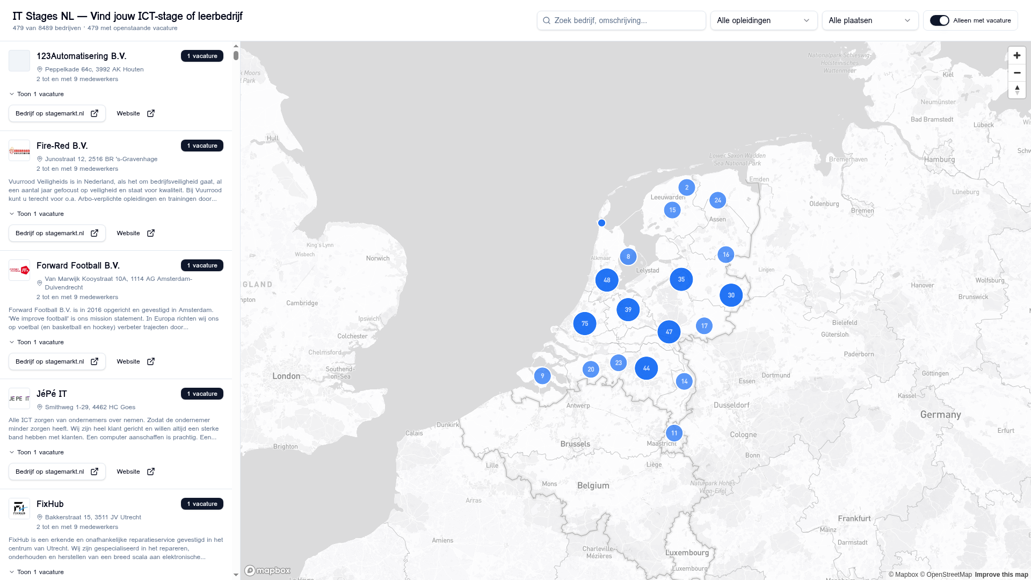Open Fire-Red B.V. on stagemarkt.nl
The height and width of the screenshot is (580, 1031).
click(57, 233)
